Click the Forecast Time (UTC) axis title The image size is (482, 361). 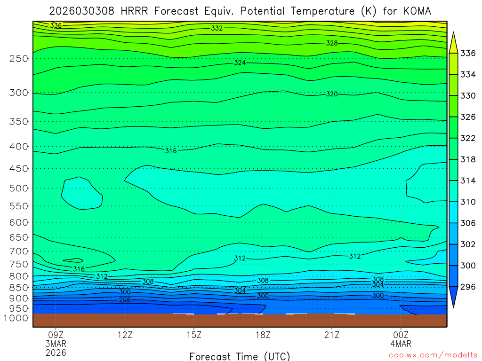[240, 356]
